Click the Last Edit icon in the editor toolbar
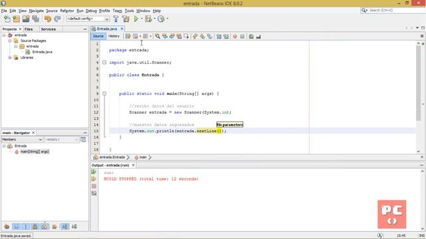426x239 pixels. [x=128, y=37]
